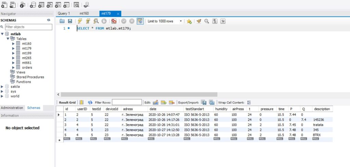Screen dimensions: 350x167
Task: Select the Schemas tab
Action: point(34,108)
